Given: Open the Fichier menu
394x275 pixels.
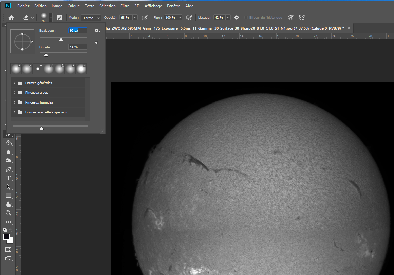Looking at the screenshot, I should coord(23,6).
